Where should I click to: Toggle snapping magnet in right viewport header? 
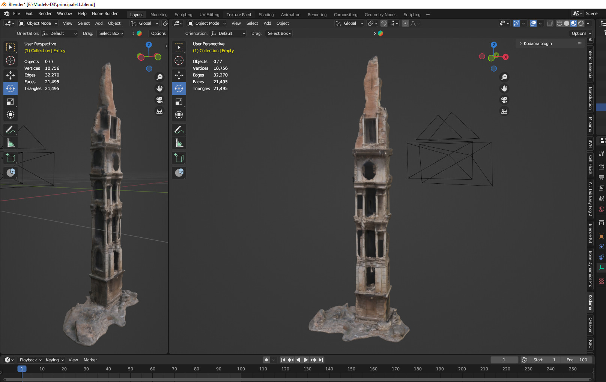pos(384,23)
